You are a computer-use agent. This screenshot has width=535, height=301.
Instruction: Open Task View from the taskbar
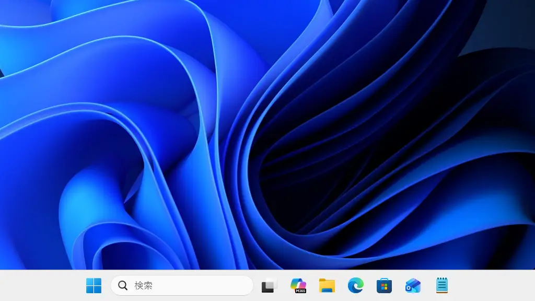(269, 285)
